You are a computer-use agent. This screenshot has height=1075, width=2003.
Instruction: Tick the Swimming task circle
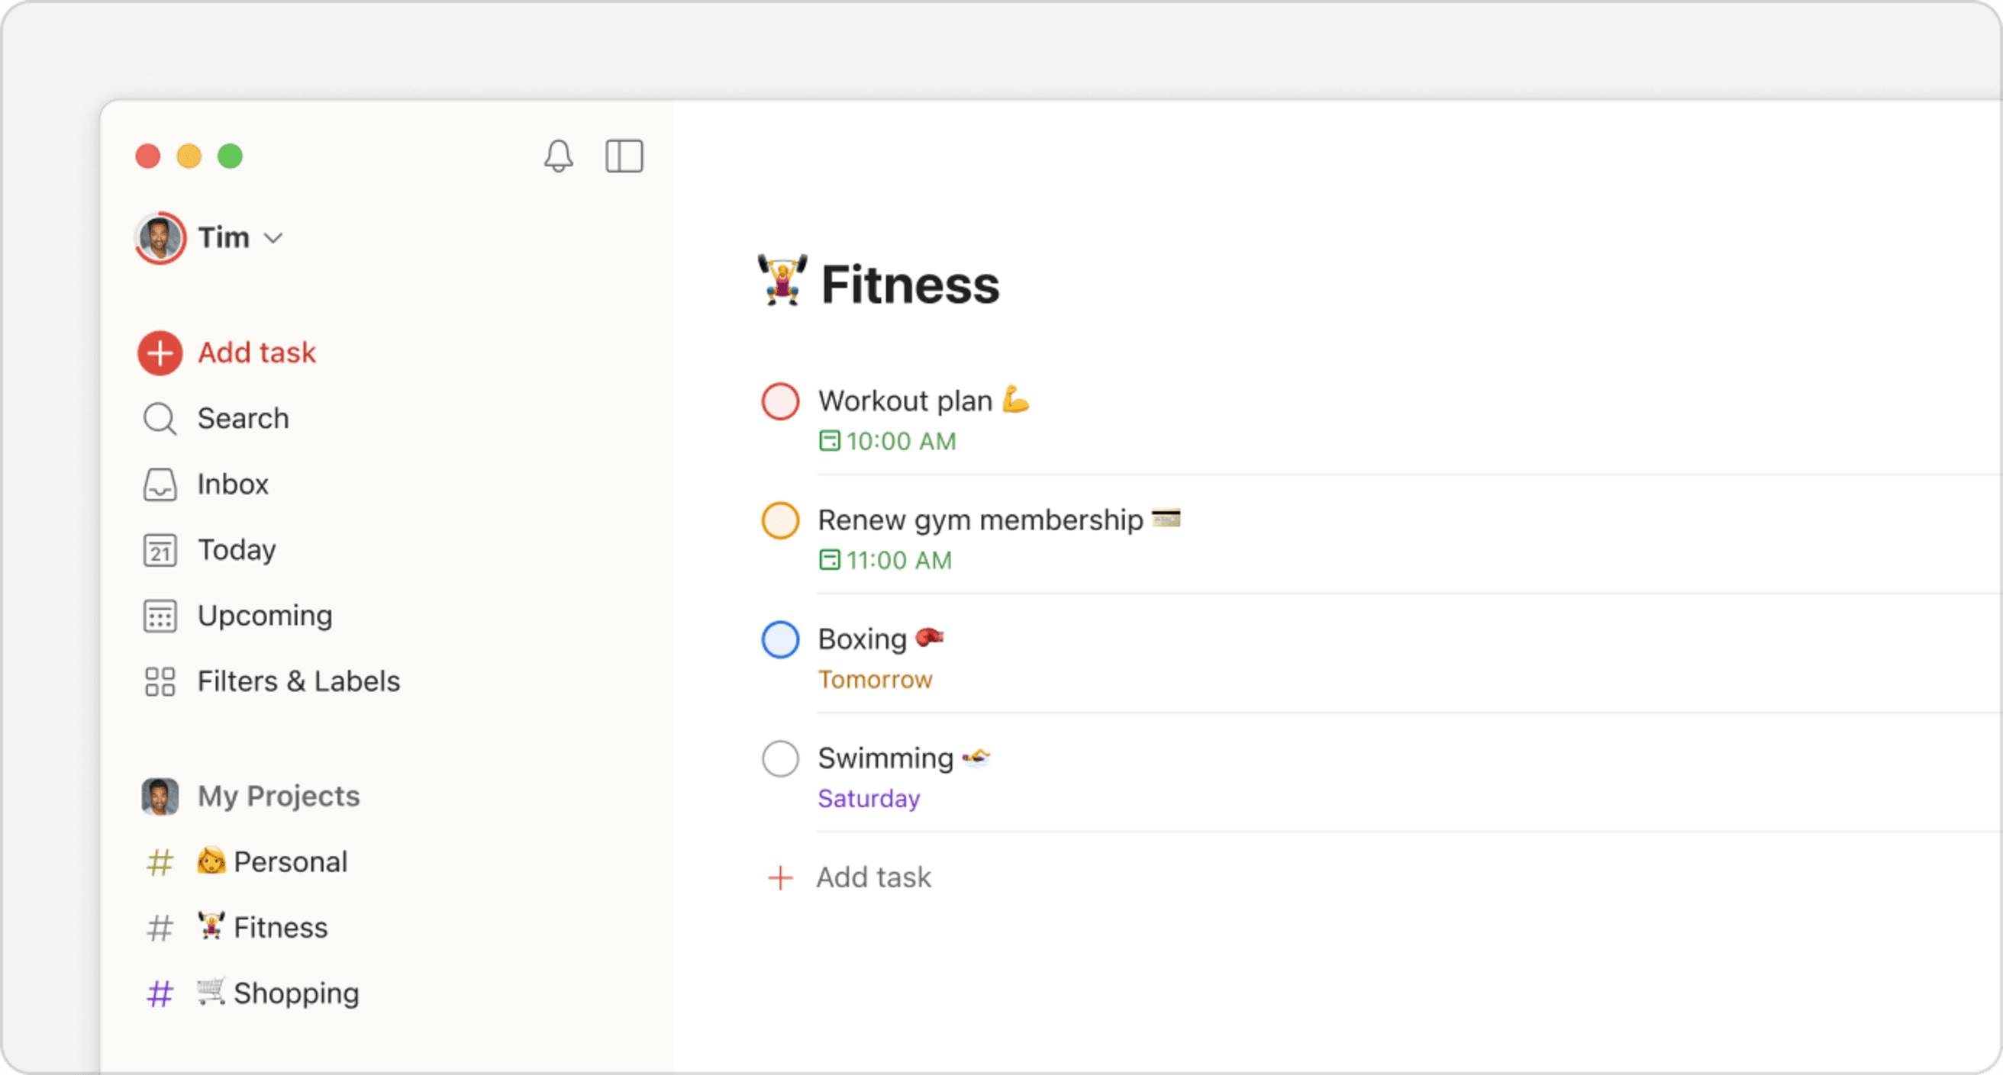coord(780,758)
